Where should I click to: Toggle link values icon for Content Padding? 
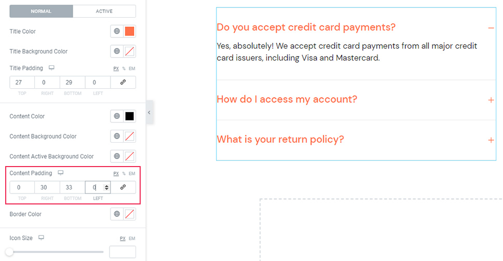[x=123, y=187]
